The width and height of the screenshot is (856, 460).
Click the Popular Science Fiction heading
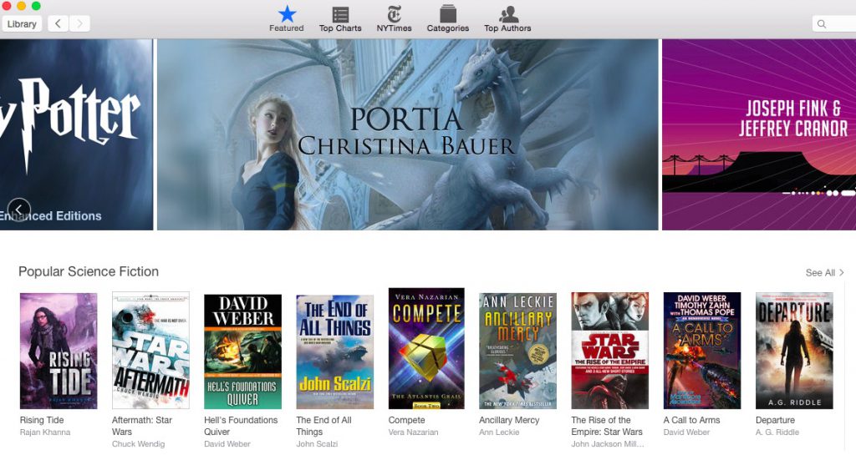[x=89, y=271]
